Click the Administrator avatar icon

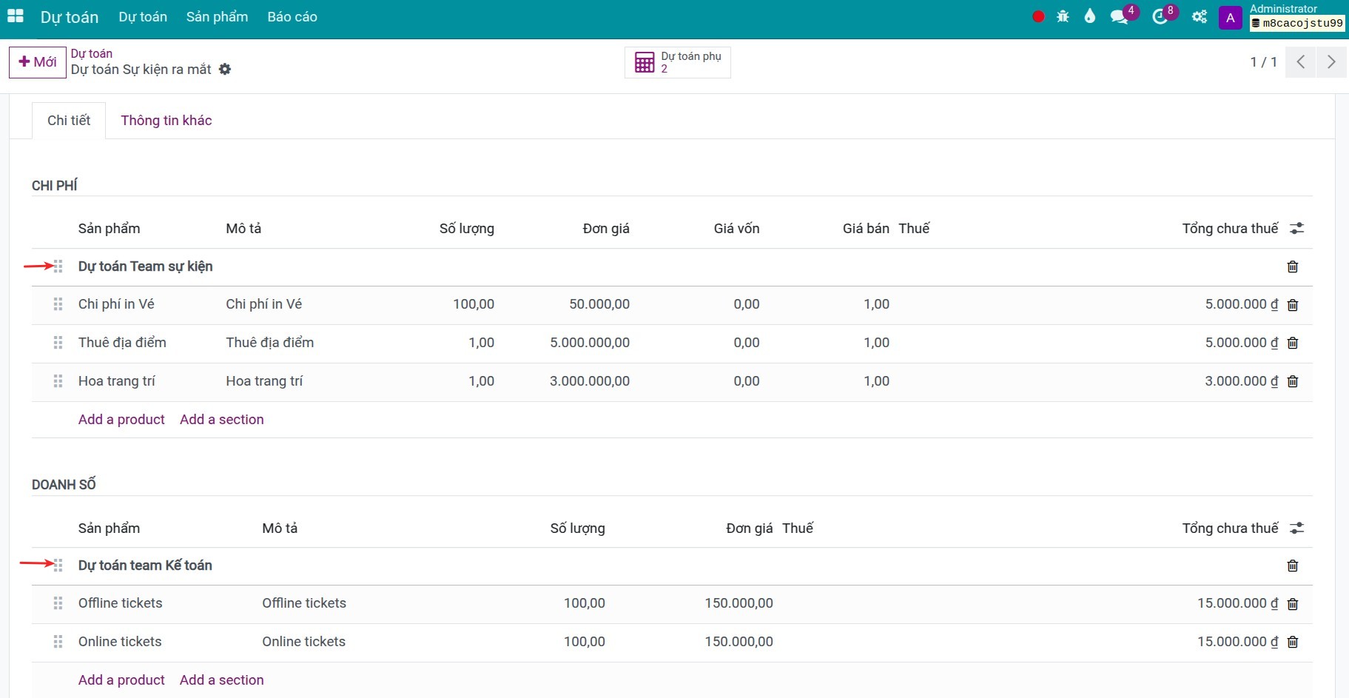pyautogui.click(x=1230, y=18)
